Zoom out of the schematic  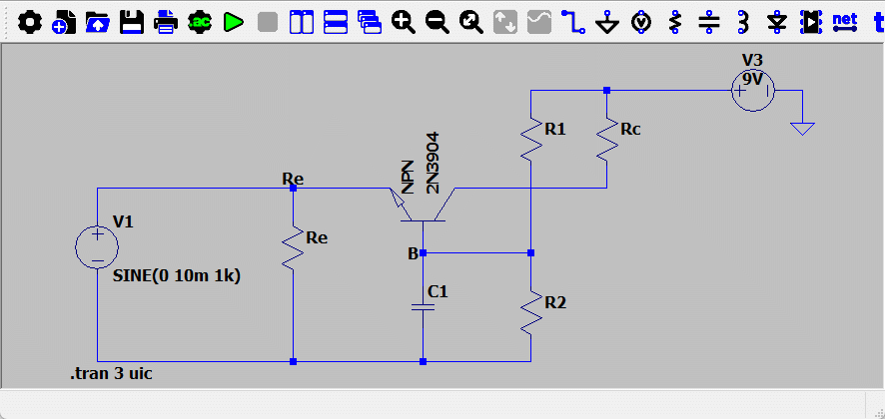(438, 22)
